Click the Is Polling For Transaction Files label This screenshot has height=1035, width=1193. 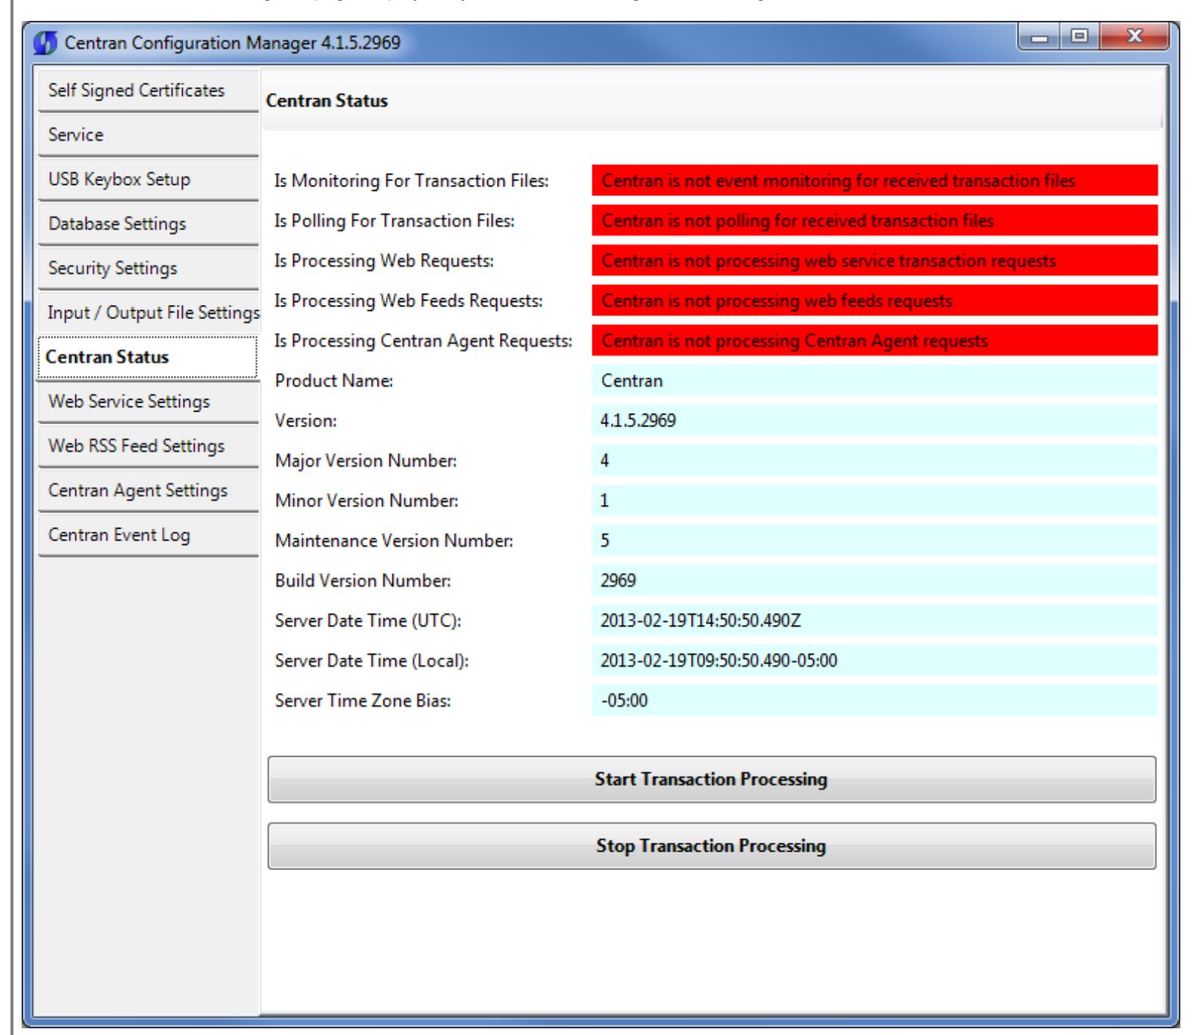coord(395,221)
